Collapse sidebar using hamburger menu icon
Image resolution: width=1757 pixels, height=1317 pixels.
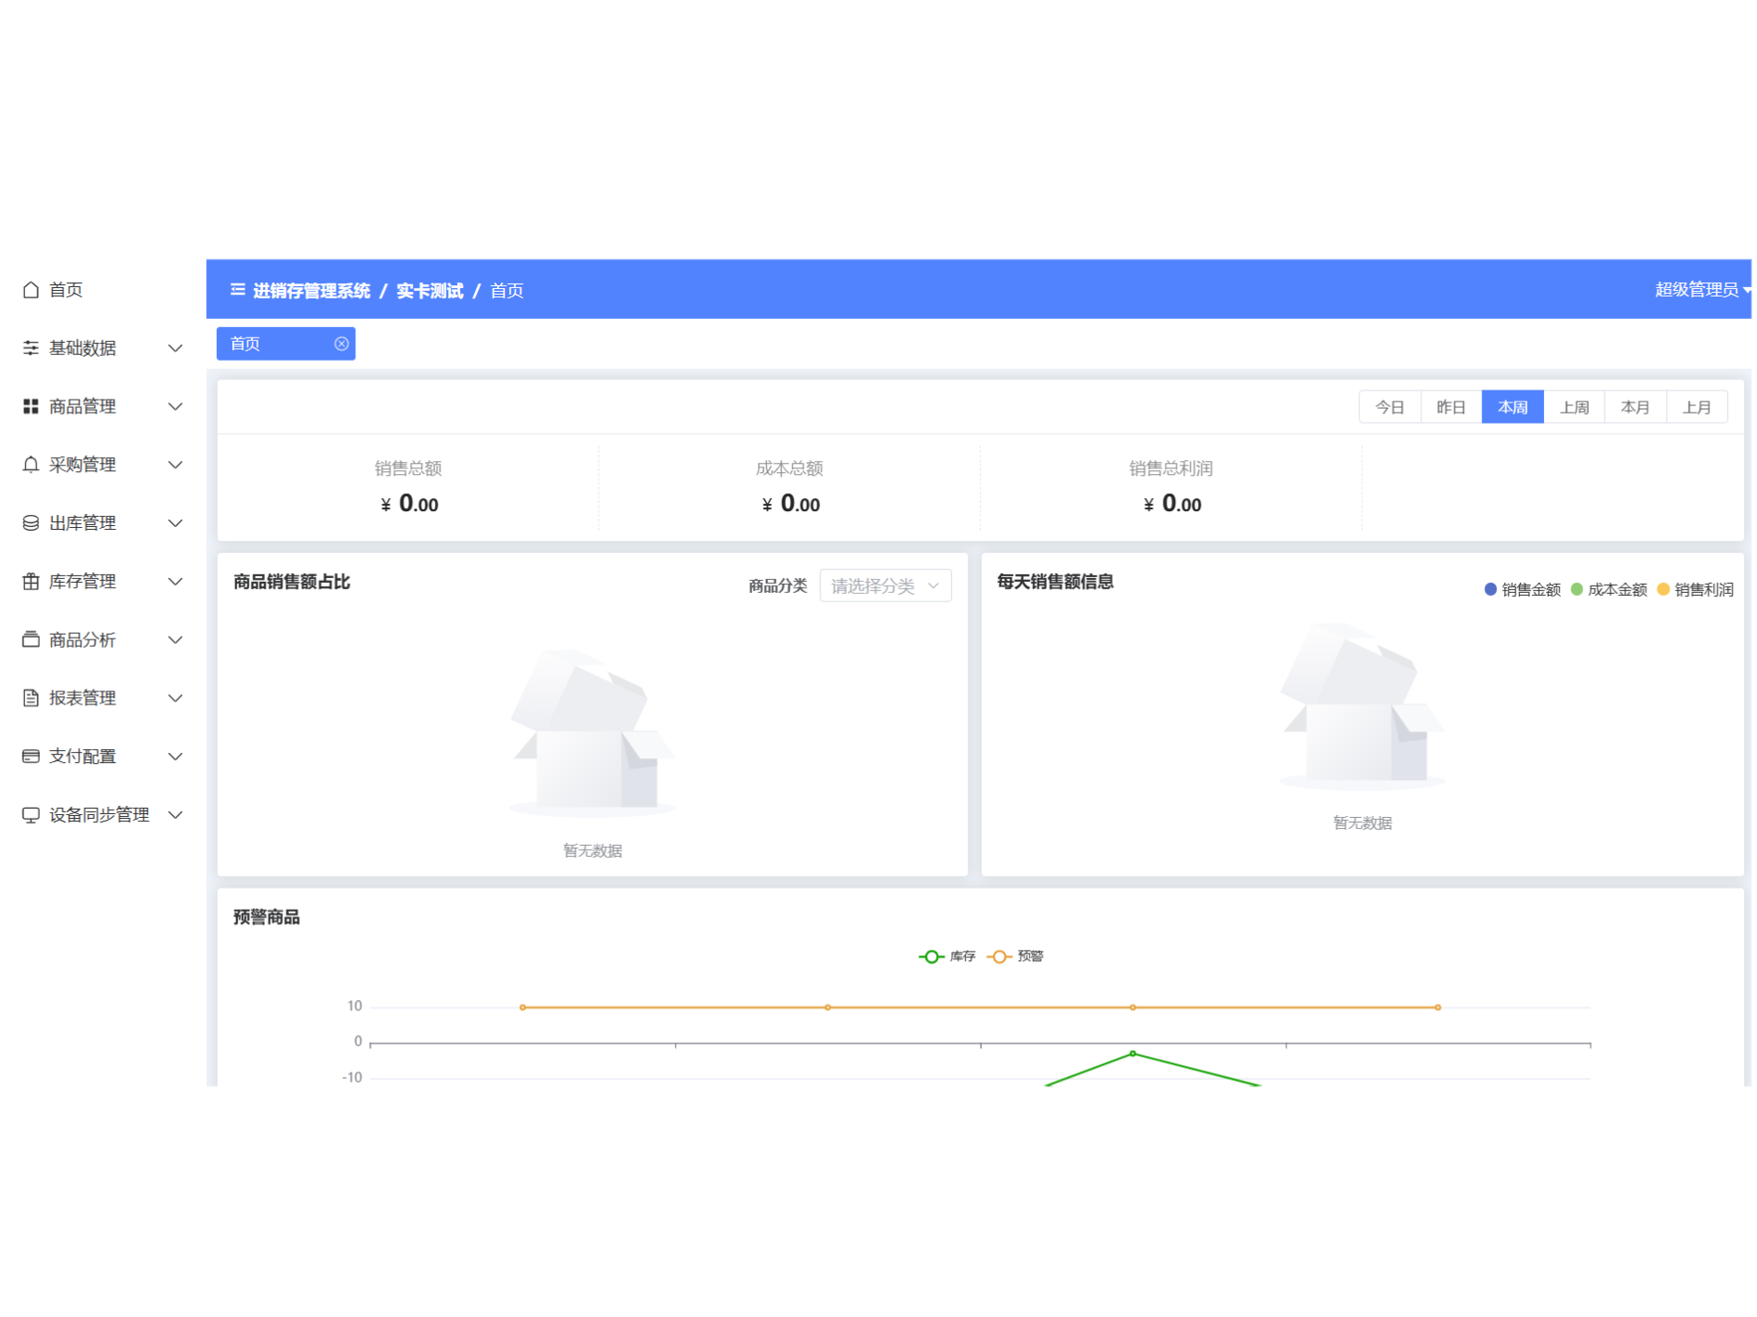click(x=238, y=290)
